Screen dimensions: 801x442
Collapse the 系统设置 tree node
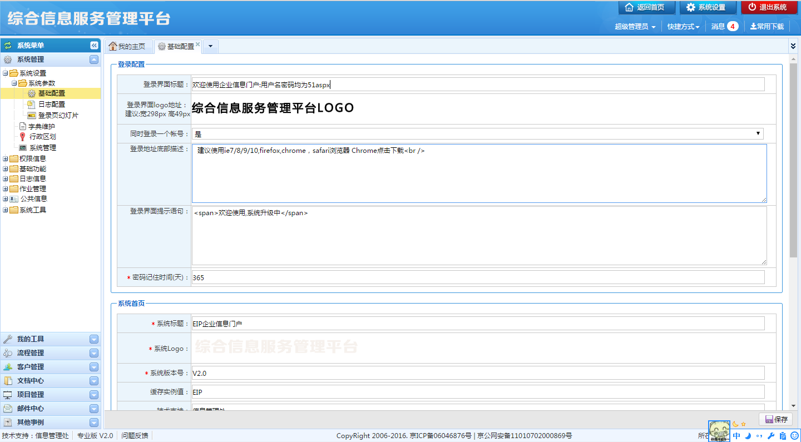6,73
